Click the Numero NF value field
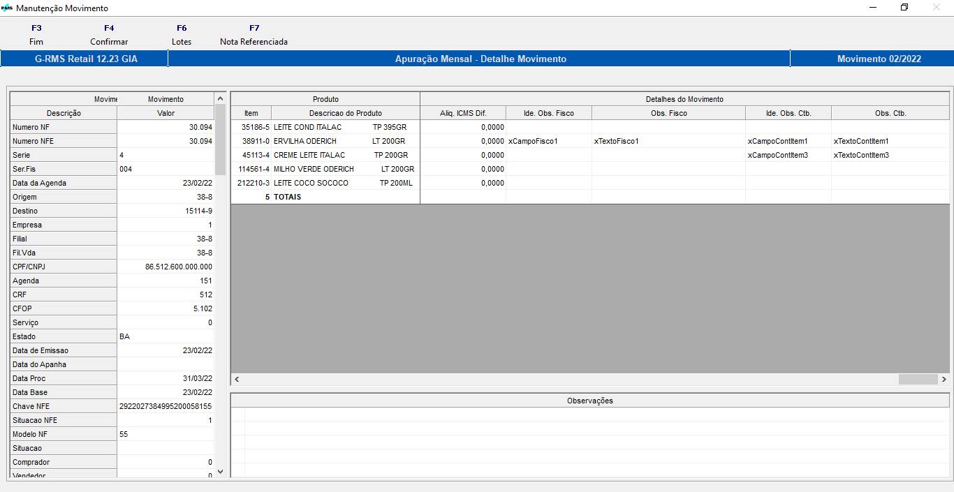Viewport: 954px width, 492px height. (166, 127)
